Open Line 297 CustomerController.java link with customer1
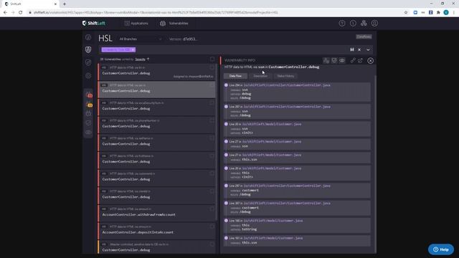This screenshot has height=258, width=459. point(287,186)
